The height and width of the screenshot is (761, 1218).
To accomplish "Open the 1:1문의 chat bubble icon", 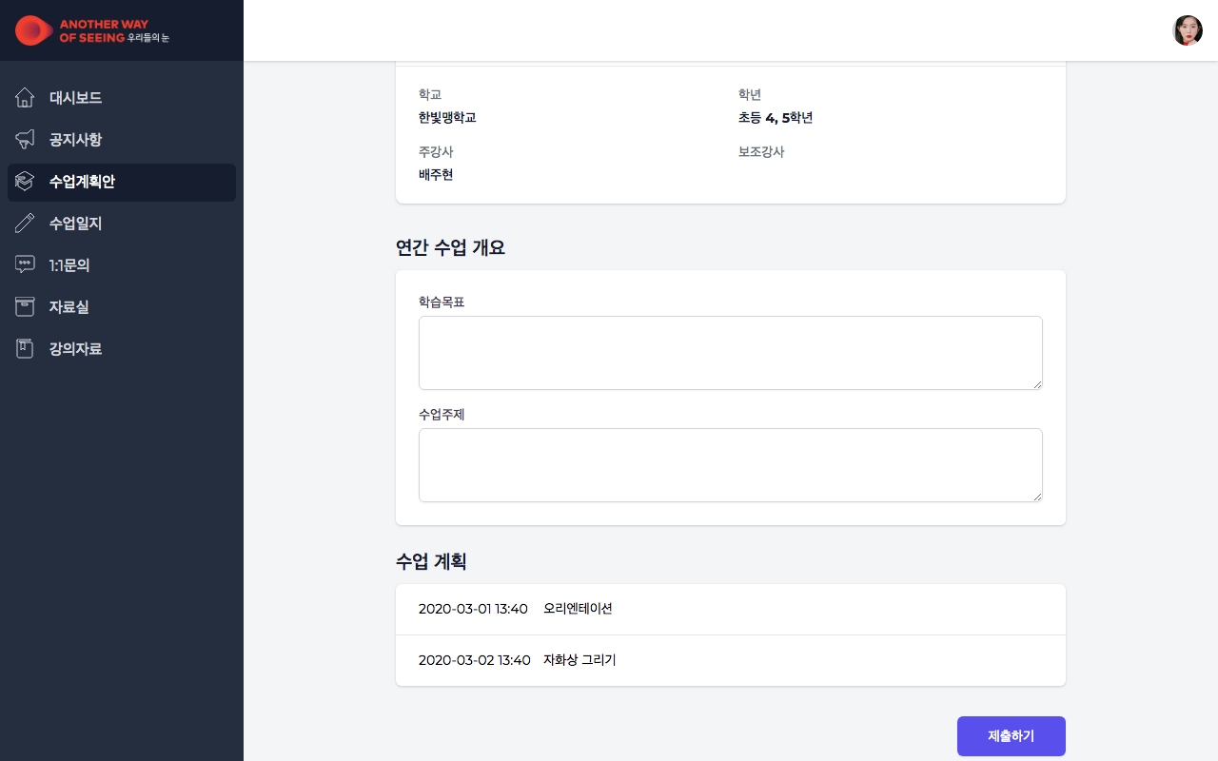I will coord(24,264).
